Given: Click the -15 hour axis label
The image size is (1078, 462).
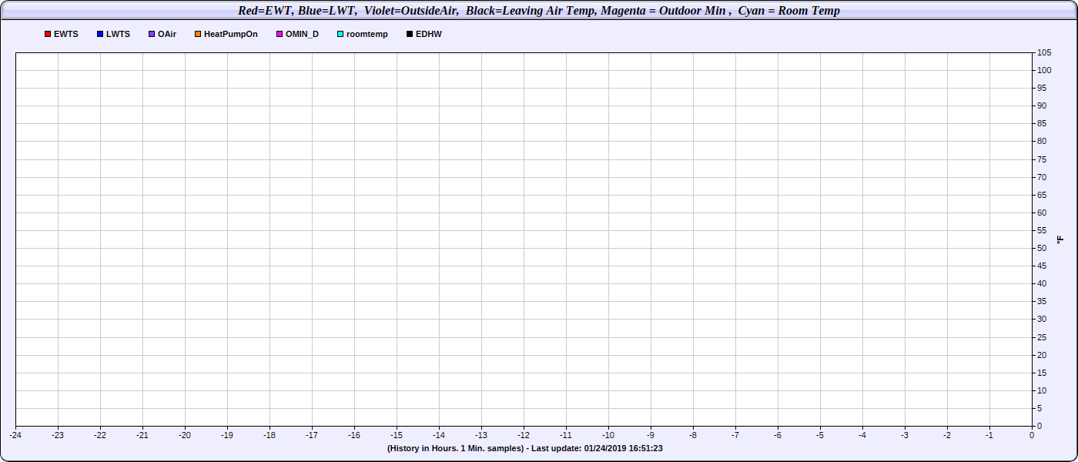Looking at the screenshot, I should tap(397, 435).
